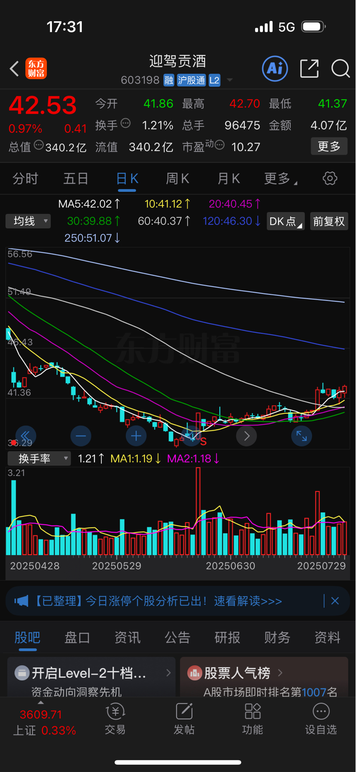Go back with the left arrow
Viewport: 356px width, 772px height.
pos(14,69)
